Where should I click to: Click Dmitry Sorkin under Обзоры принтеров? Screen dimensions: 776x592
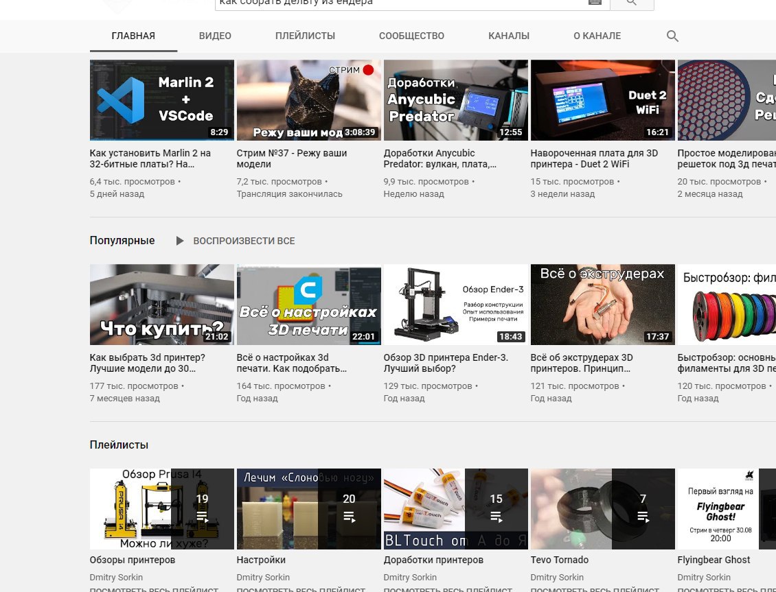click(x=116, y=577)
